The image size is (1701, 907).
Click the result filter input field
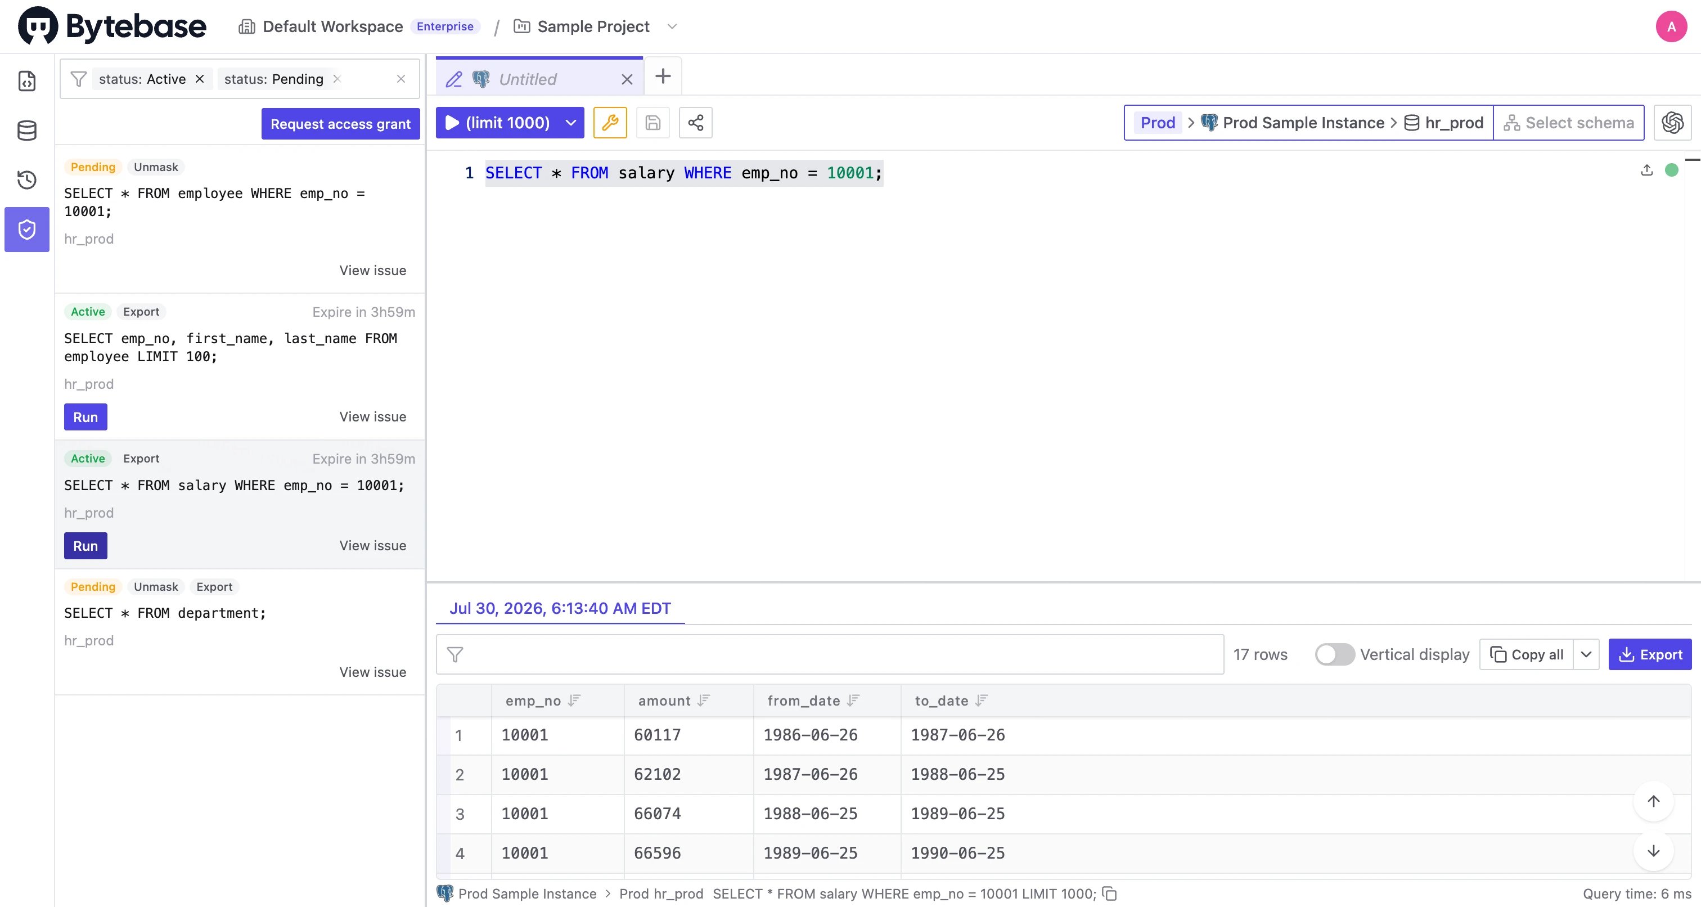830,655
